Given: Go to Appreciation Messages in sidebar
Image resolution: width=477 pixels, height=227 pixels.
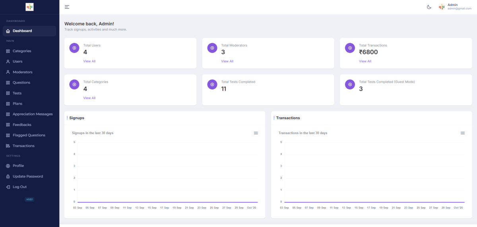Looking at the screenshot, I should click(x=32, y=114).
